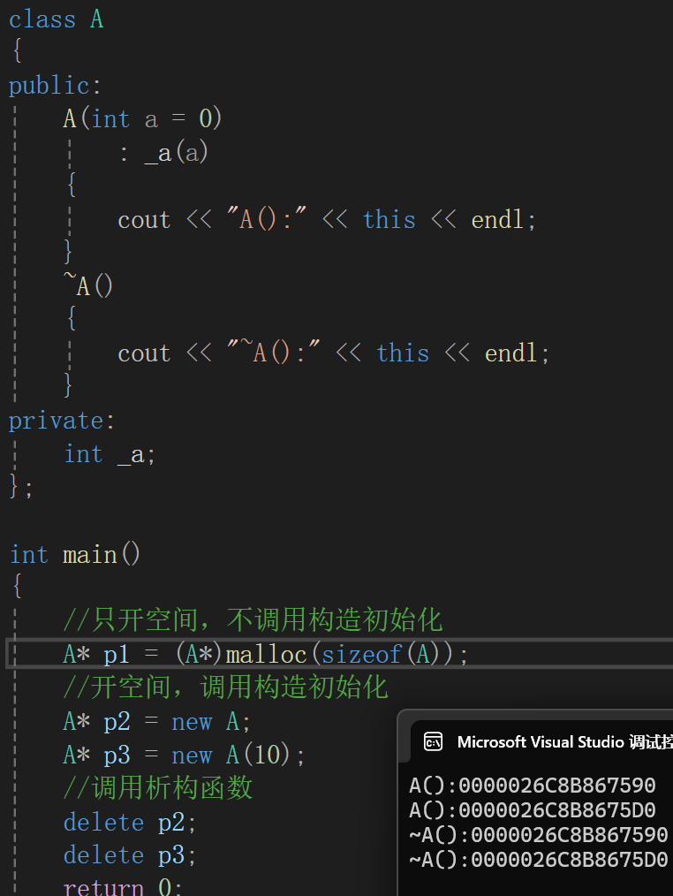The height and width of the screenshot is (896, 673).
Task: Click the cout line printing "~A():"
Action: coord(334,353)
